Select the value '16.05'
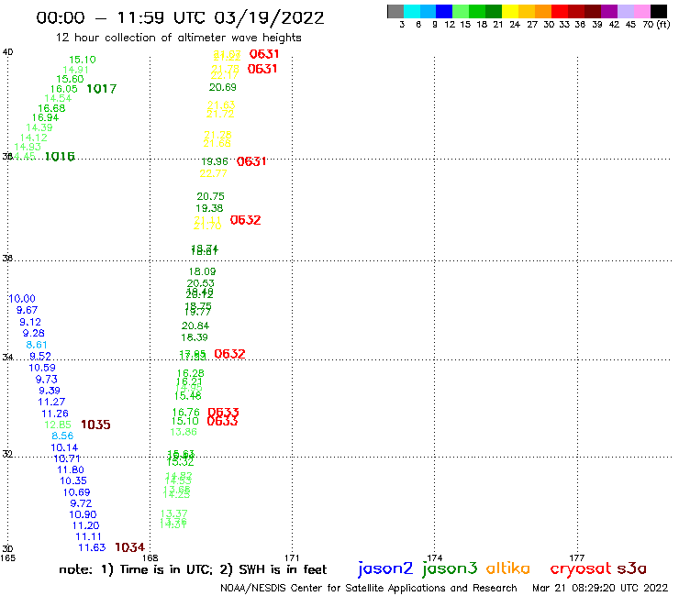 click(x=64, y=89)
